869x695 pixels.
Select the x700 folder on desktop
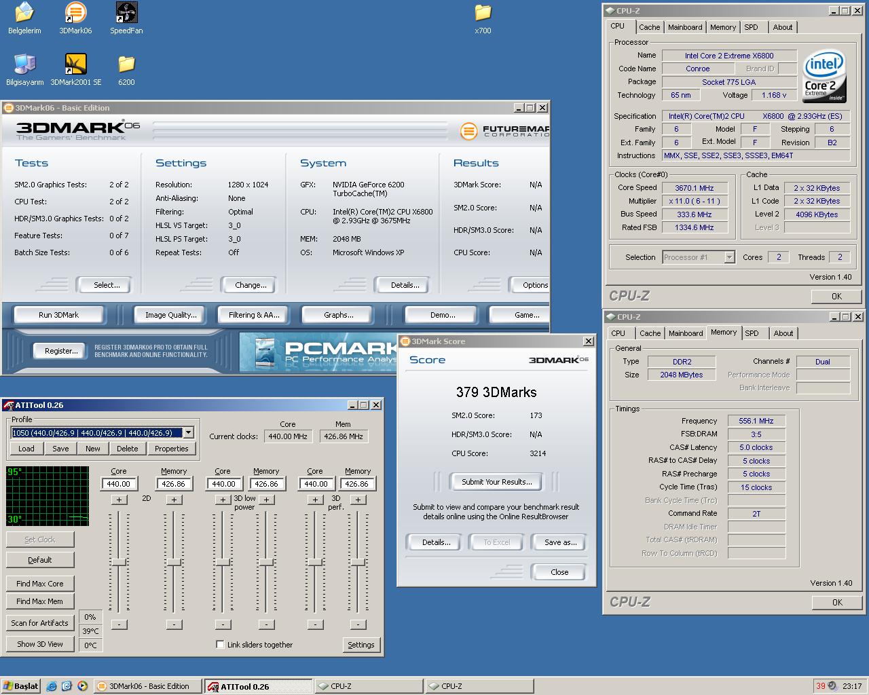click(x=483, y=18)
